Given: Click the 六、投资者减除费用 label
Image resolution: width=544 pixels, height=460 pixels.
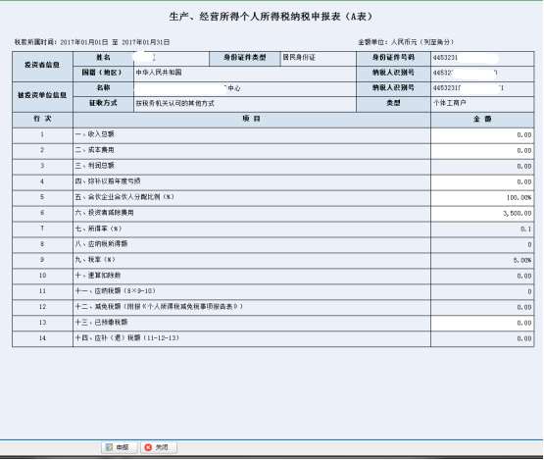Looking at the screenshot, I should [x=105, y=213].
